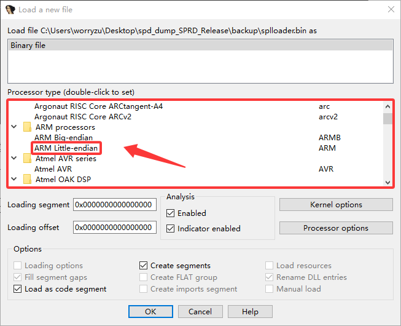Focus the Loading segment input field

(115, 205)
